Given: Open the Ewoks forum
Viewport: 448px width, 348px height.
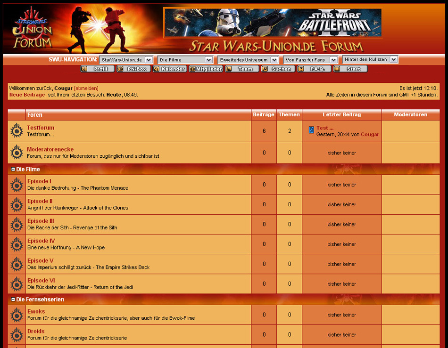Looking at the screenshot, I should 36,311.
